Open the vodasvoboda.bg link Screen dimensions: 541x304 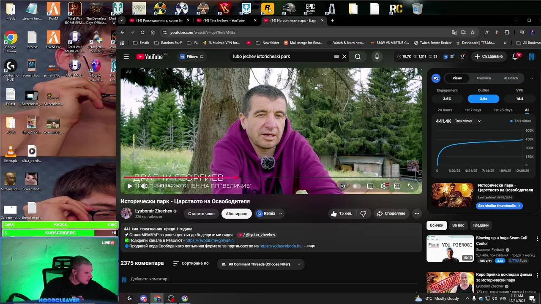tap(281, 246)
